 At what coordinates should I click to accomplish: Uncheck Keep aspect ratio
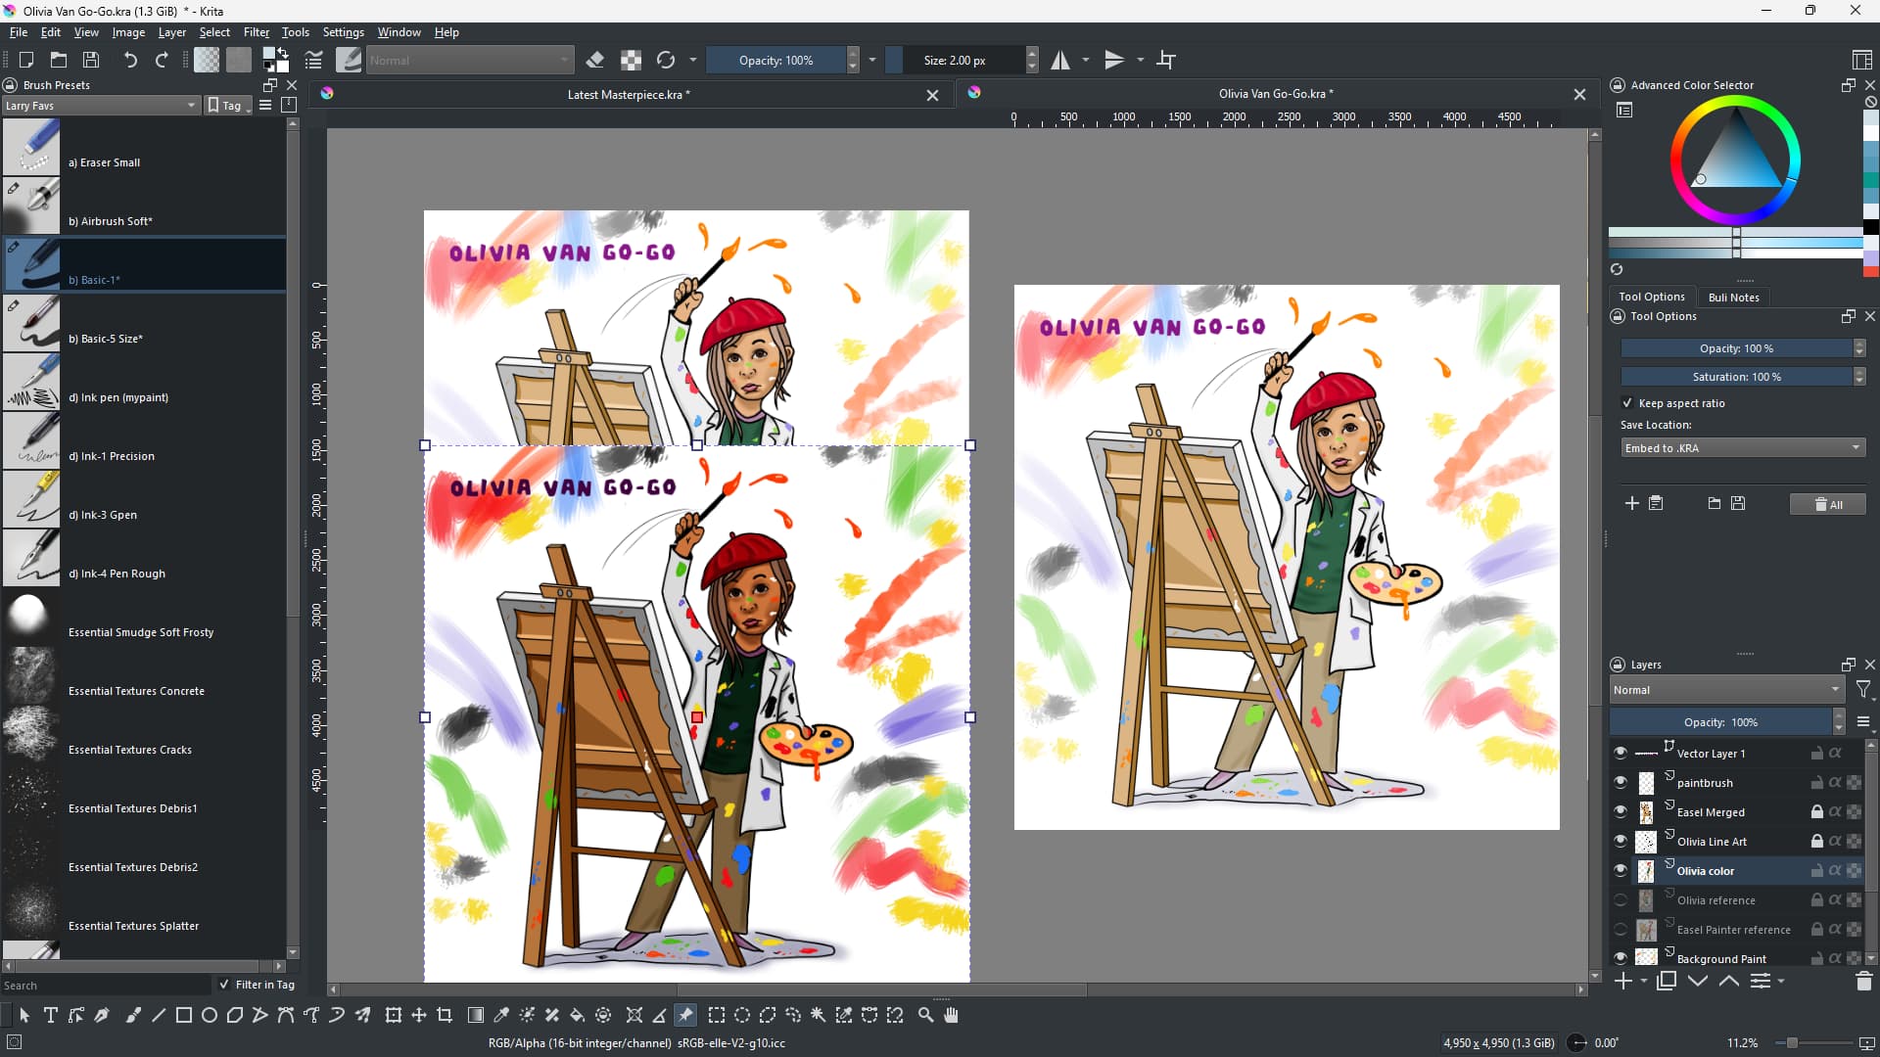(1627, 402)
